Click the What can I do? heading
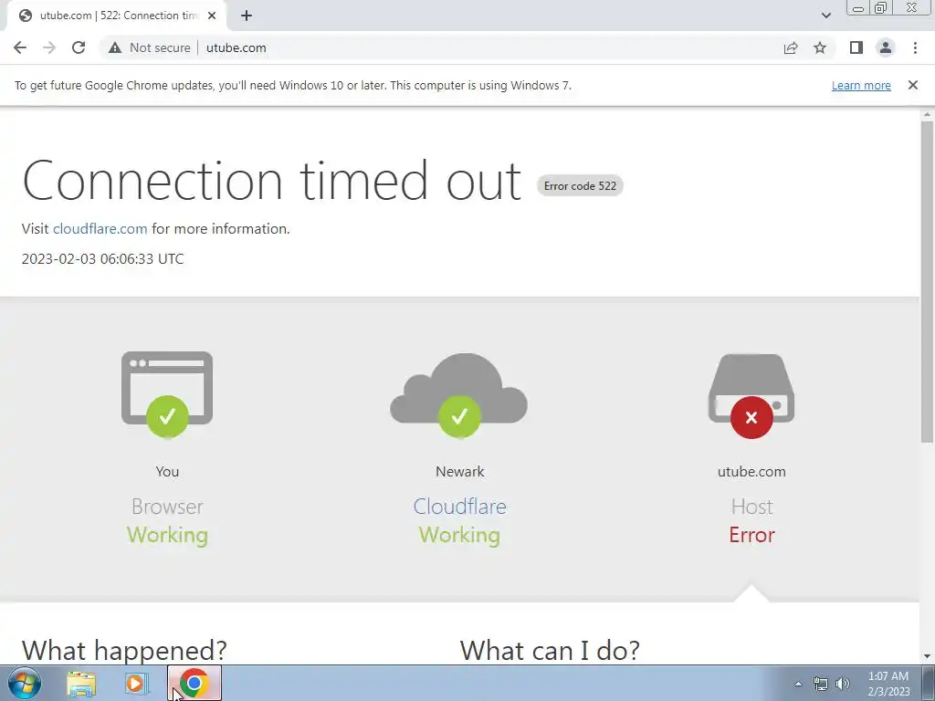935x701 pixels. [x=550, y=650]
